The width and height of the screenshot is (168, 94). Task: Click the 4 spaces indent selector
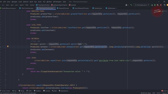tap(164, 93)
